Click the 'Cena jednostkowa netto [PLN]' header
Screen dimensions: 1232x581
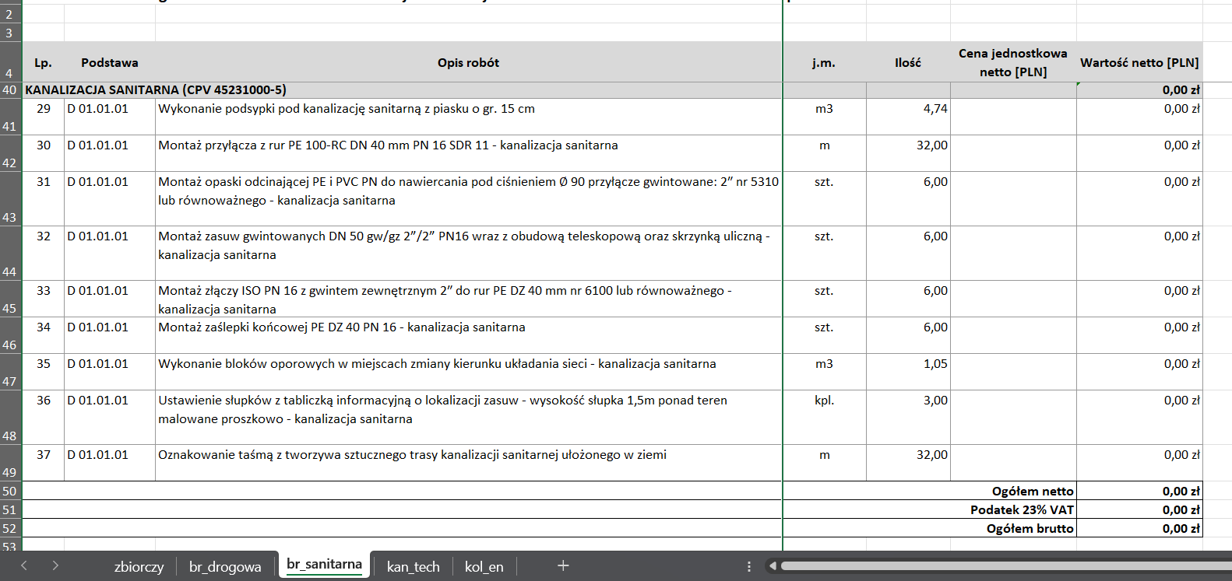tap(1013, 62)
